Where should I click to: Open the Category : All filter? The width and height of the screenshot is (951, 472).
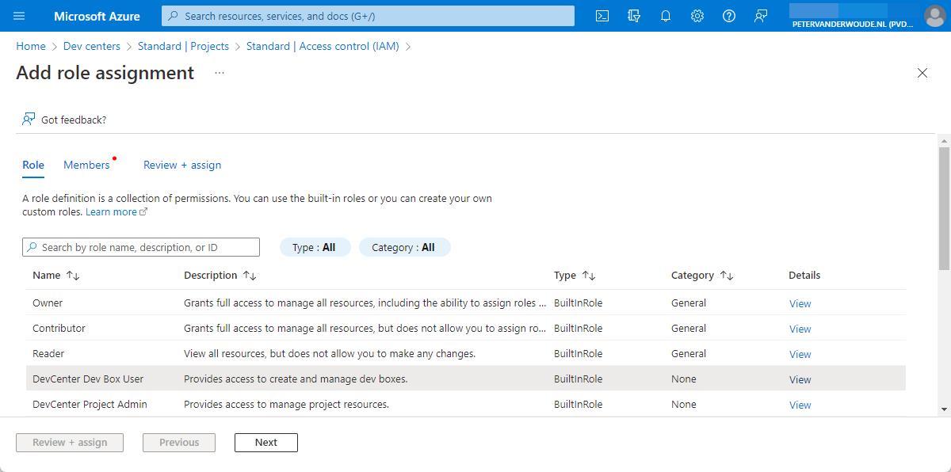404,246
